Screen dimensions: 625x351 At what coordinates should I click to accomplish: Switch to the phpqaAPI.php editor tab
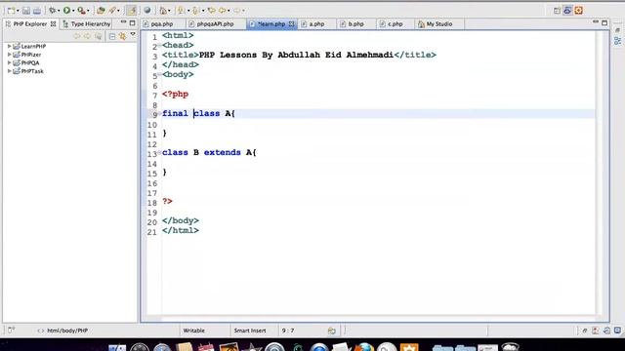click(x=215, y=23)
